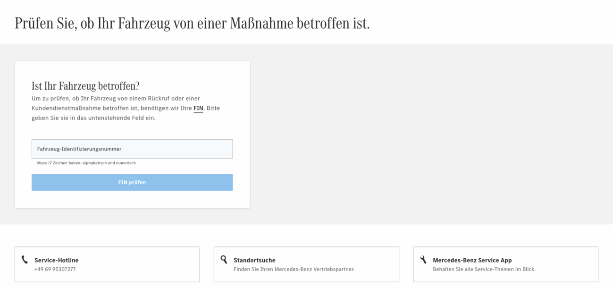Click the magnifier icon next to Standortsuche

(x=224, y=260)
